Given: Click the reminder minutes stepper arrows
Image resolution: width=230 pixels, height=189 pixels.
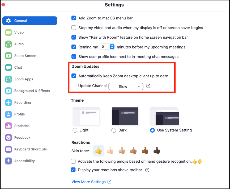Looking at the screenshot, I should pos(112,47).
